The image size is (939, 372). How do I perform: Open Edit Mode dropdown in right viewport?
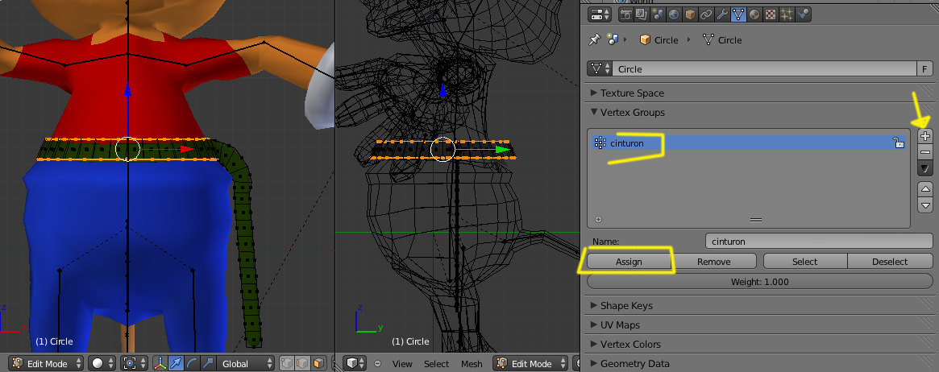tap(531, 363)
